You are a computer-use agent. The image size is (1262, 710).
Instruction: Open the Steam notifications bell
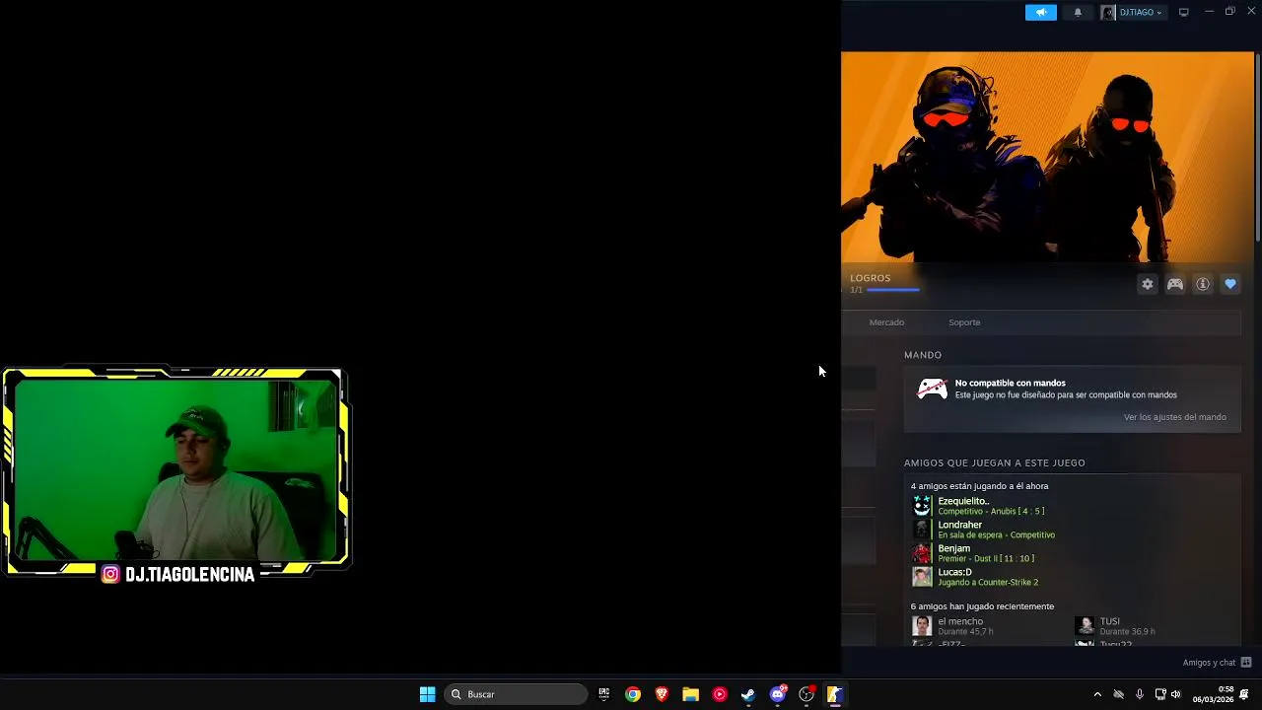pyautogui.click(x=1078, y=13)
